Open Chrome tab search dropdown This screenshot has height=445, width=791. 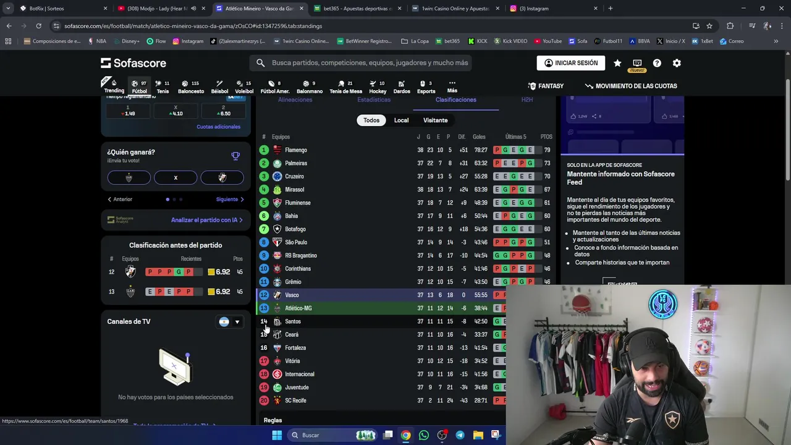(8, 9)
